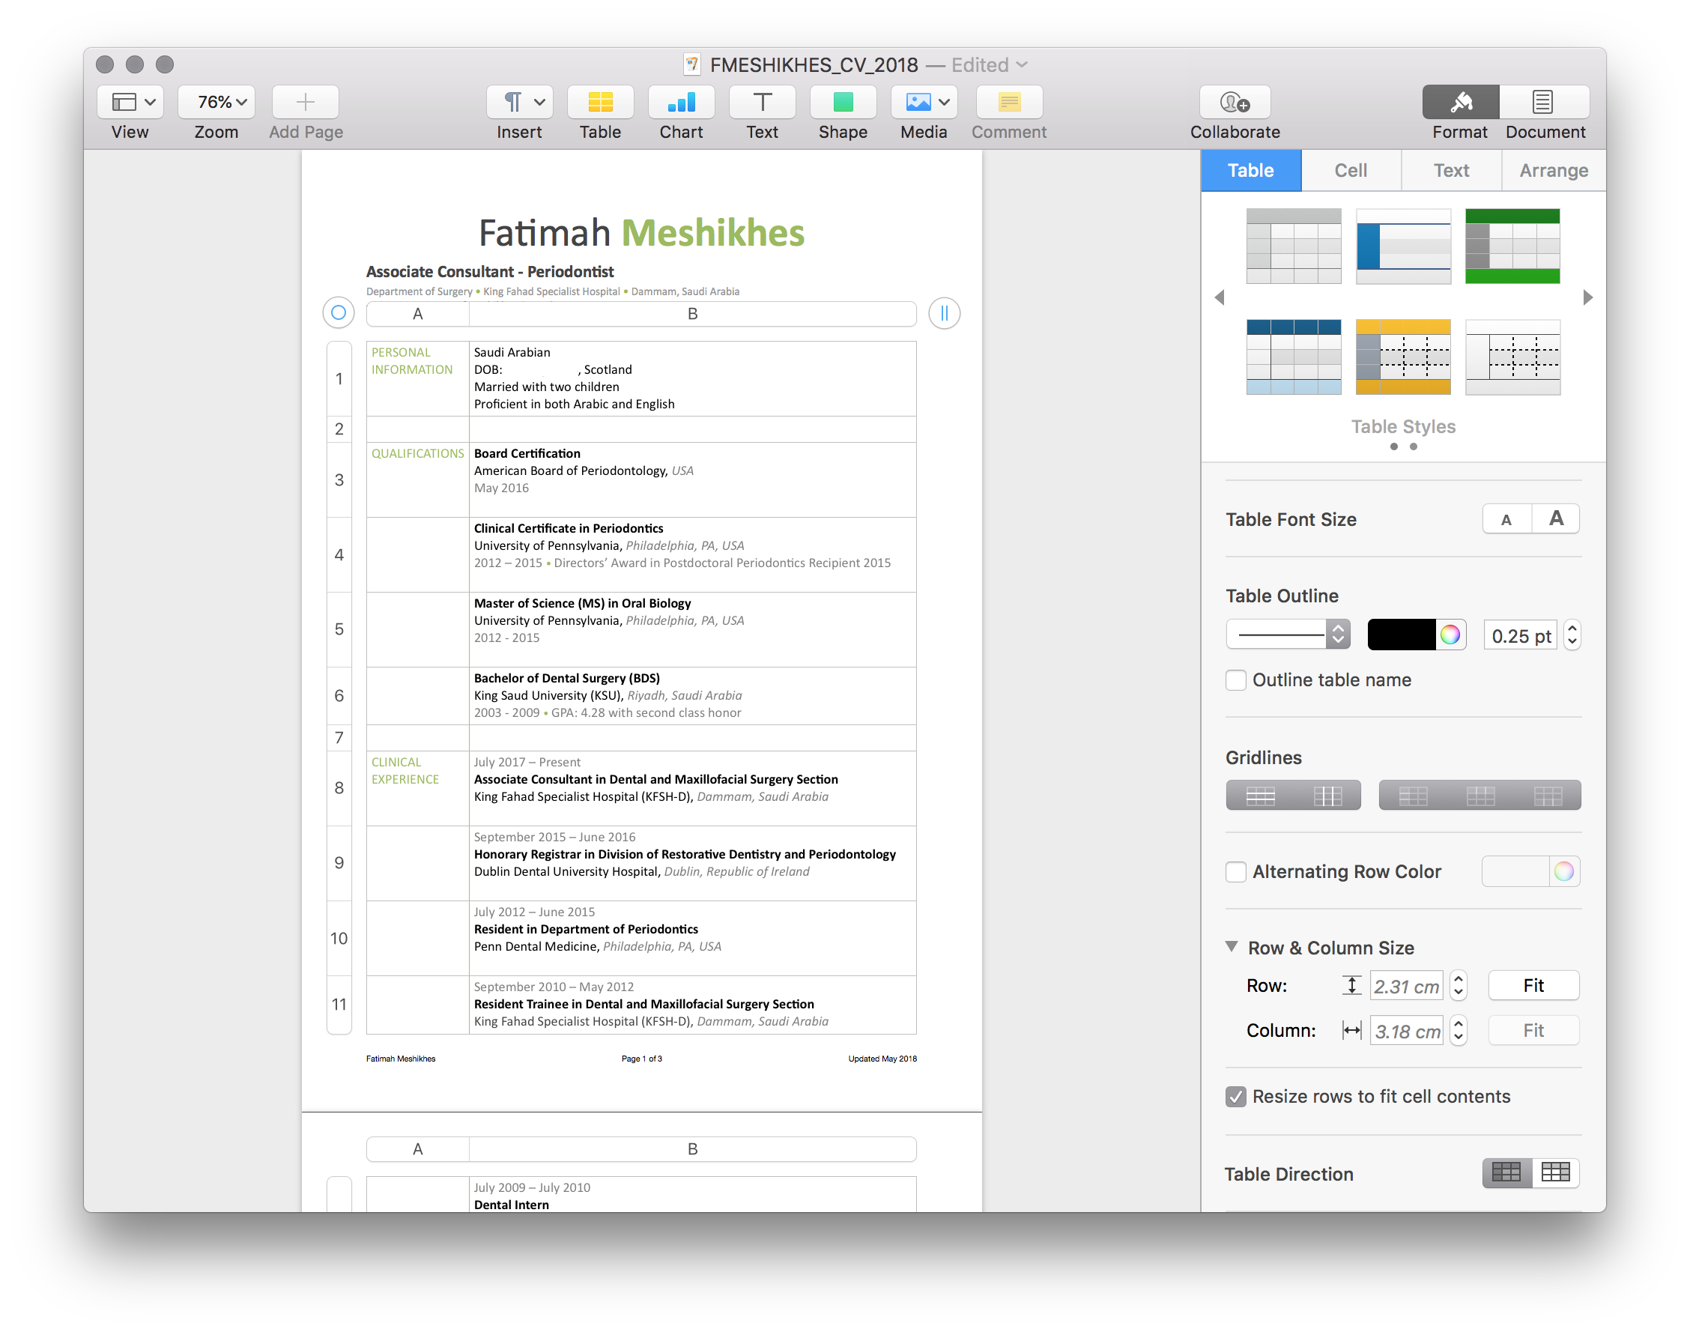The image size is (1690, 1332).
Task: Open the 76% Zoom dropdown
Action: 216,101
